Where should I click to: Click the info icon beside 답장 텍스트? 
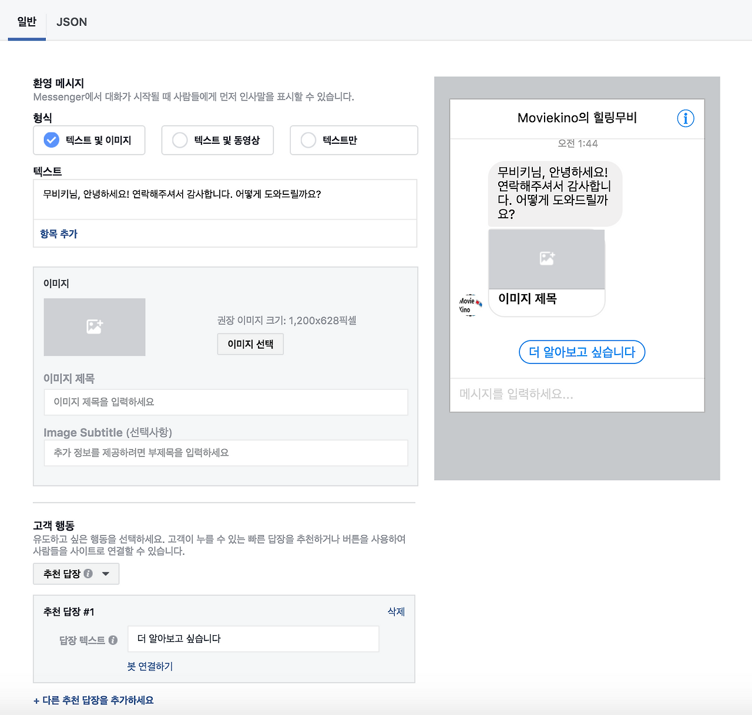point(113,640)
